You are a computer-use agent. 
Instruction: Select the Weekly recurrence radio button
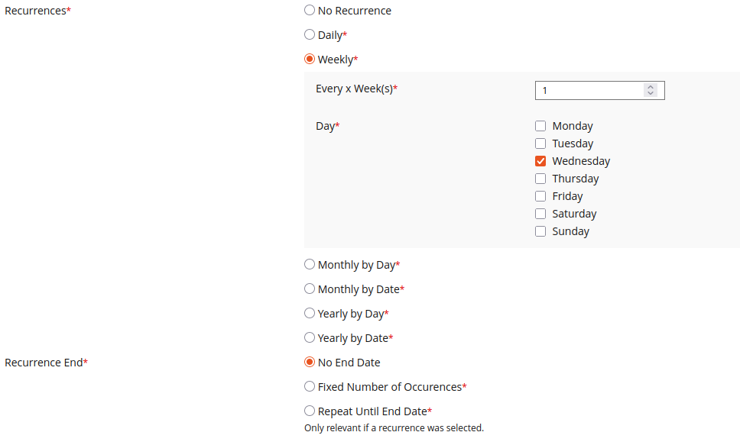(310, 60)
